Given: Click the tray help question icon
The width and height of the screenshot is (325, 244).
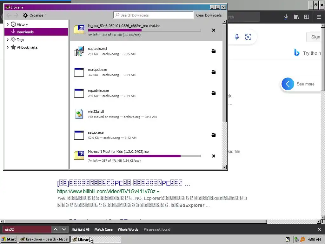Looking at the screenshot, I should click(288, 240).
